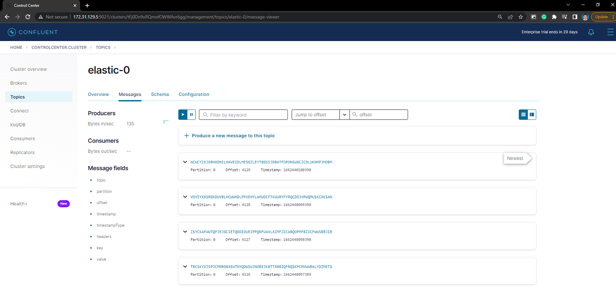Viewport: 616px width, 288px height.
Task: Click the browser back arrow
Action: [7, 17]
